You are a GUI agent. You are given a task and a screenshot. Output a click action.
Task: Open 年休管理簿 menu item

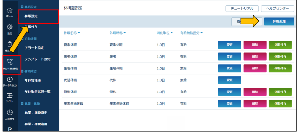(33, 80)
